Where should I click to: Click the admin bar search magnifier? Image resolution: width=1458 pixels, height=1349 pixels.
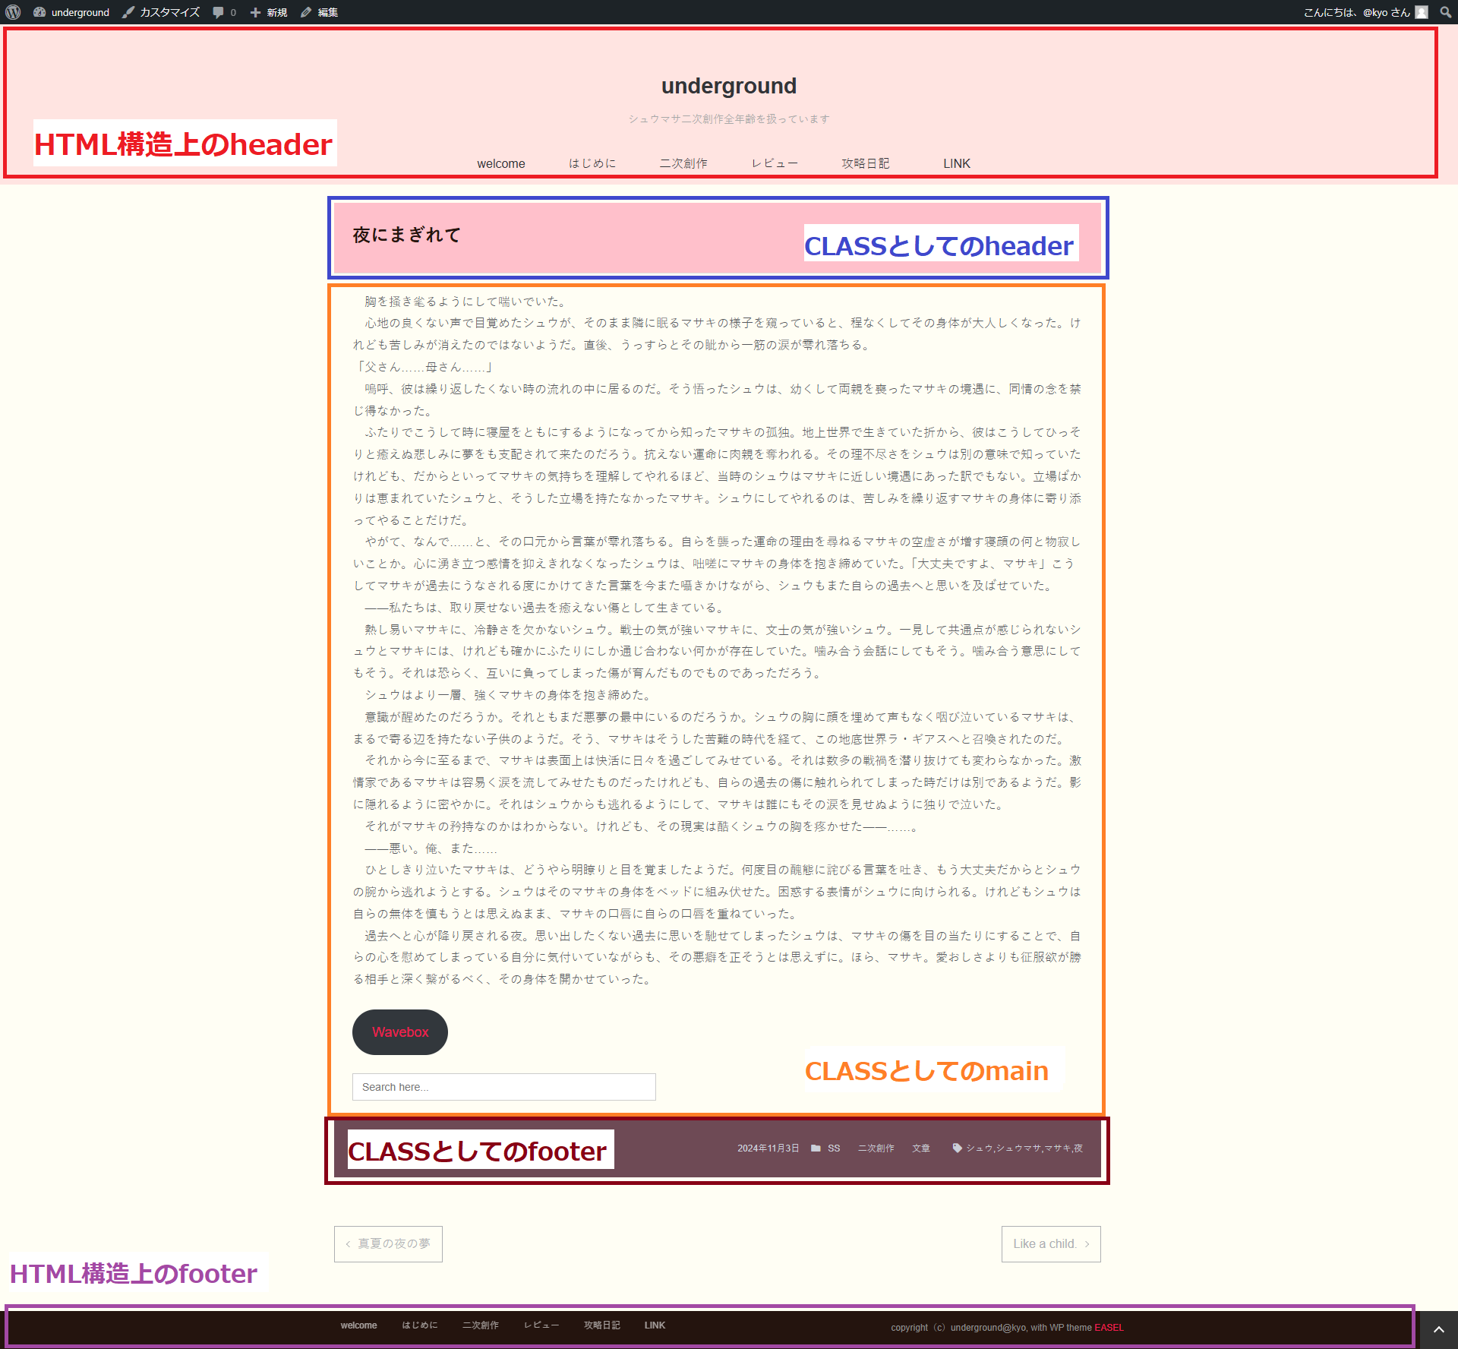pos(1445,12)
